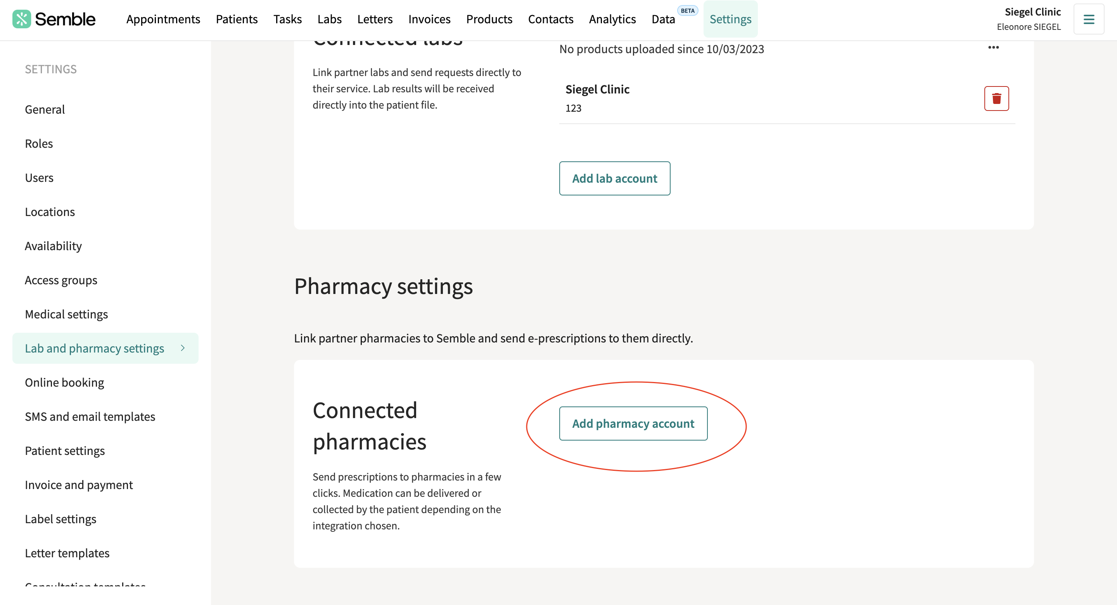Click Add lab account button
Image resolution: width=1117 pixels, height=605 pixels.
tap(614, 178)
